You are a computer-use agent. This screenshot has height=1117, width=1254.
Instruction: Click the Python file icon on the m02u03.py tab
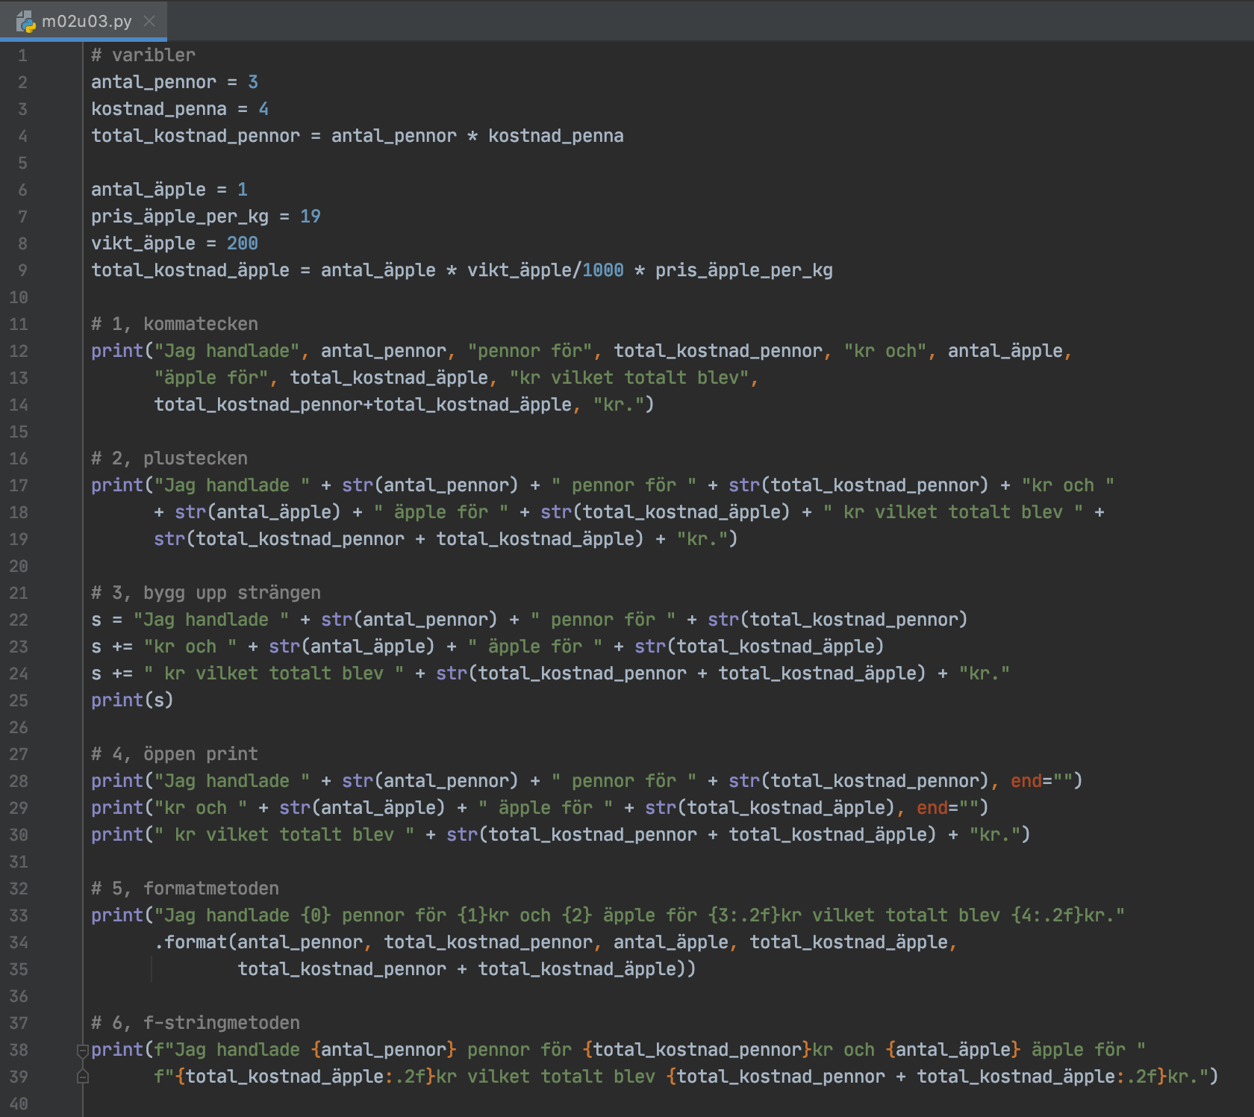pos(25,21)
